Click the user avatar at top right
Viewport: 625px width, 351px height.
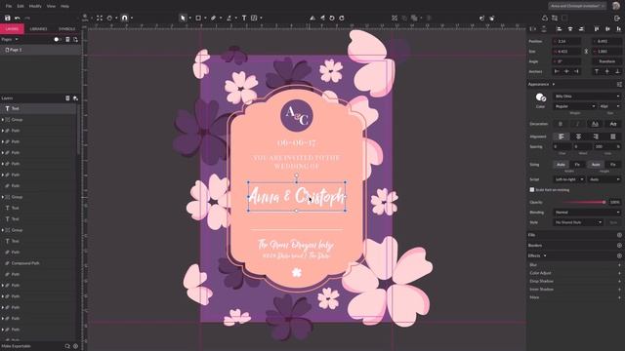(616, 6)
